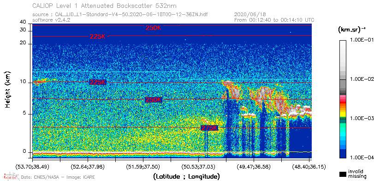The width and height of the screenshot is (374, 181).
Task: Click the '0' height axis tick label
Action: click(24, 151)
